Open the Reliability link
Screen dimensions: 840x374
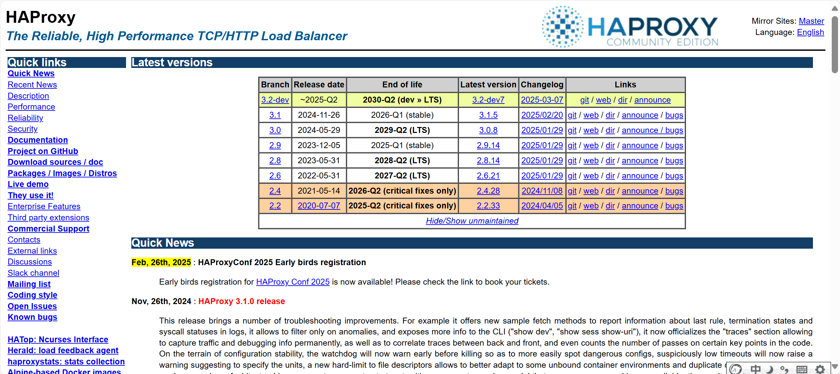25,118
